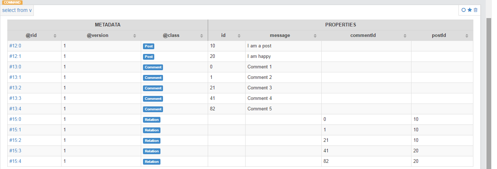The image size is (497, 169).
Task: Click the Post badge in row #12:1
Action: 148,57
